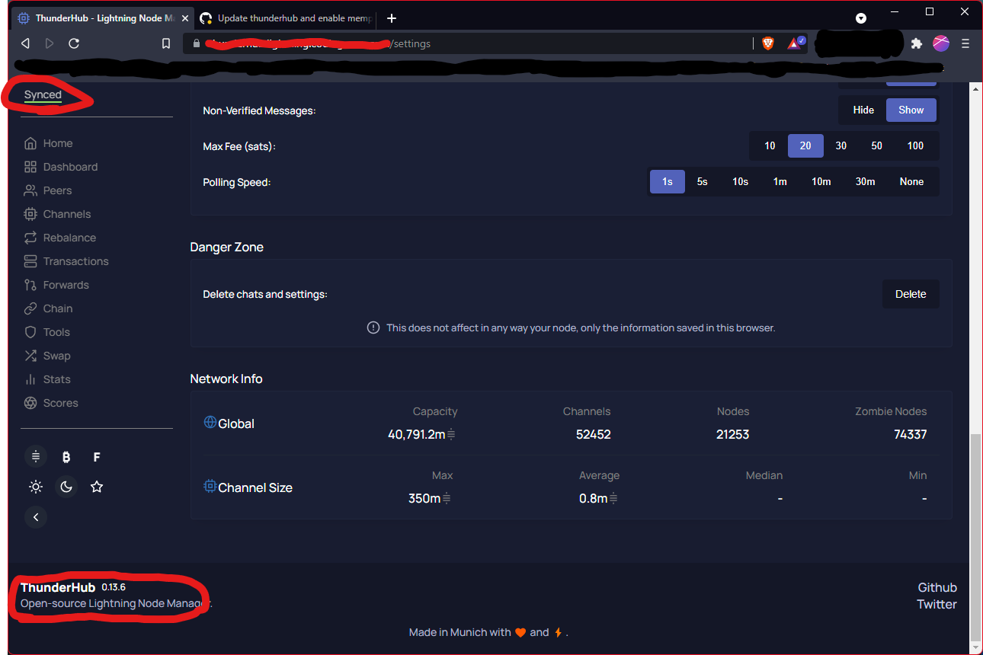Click the Channel Size chip icon

coord(210,486)
